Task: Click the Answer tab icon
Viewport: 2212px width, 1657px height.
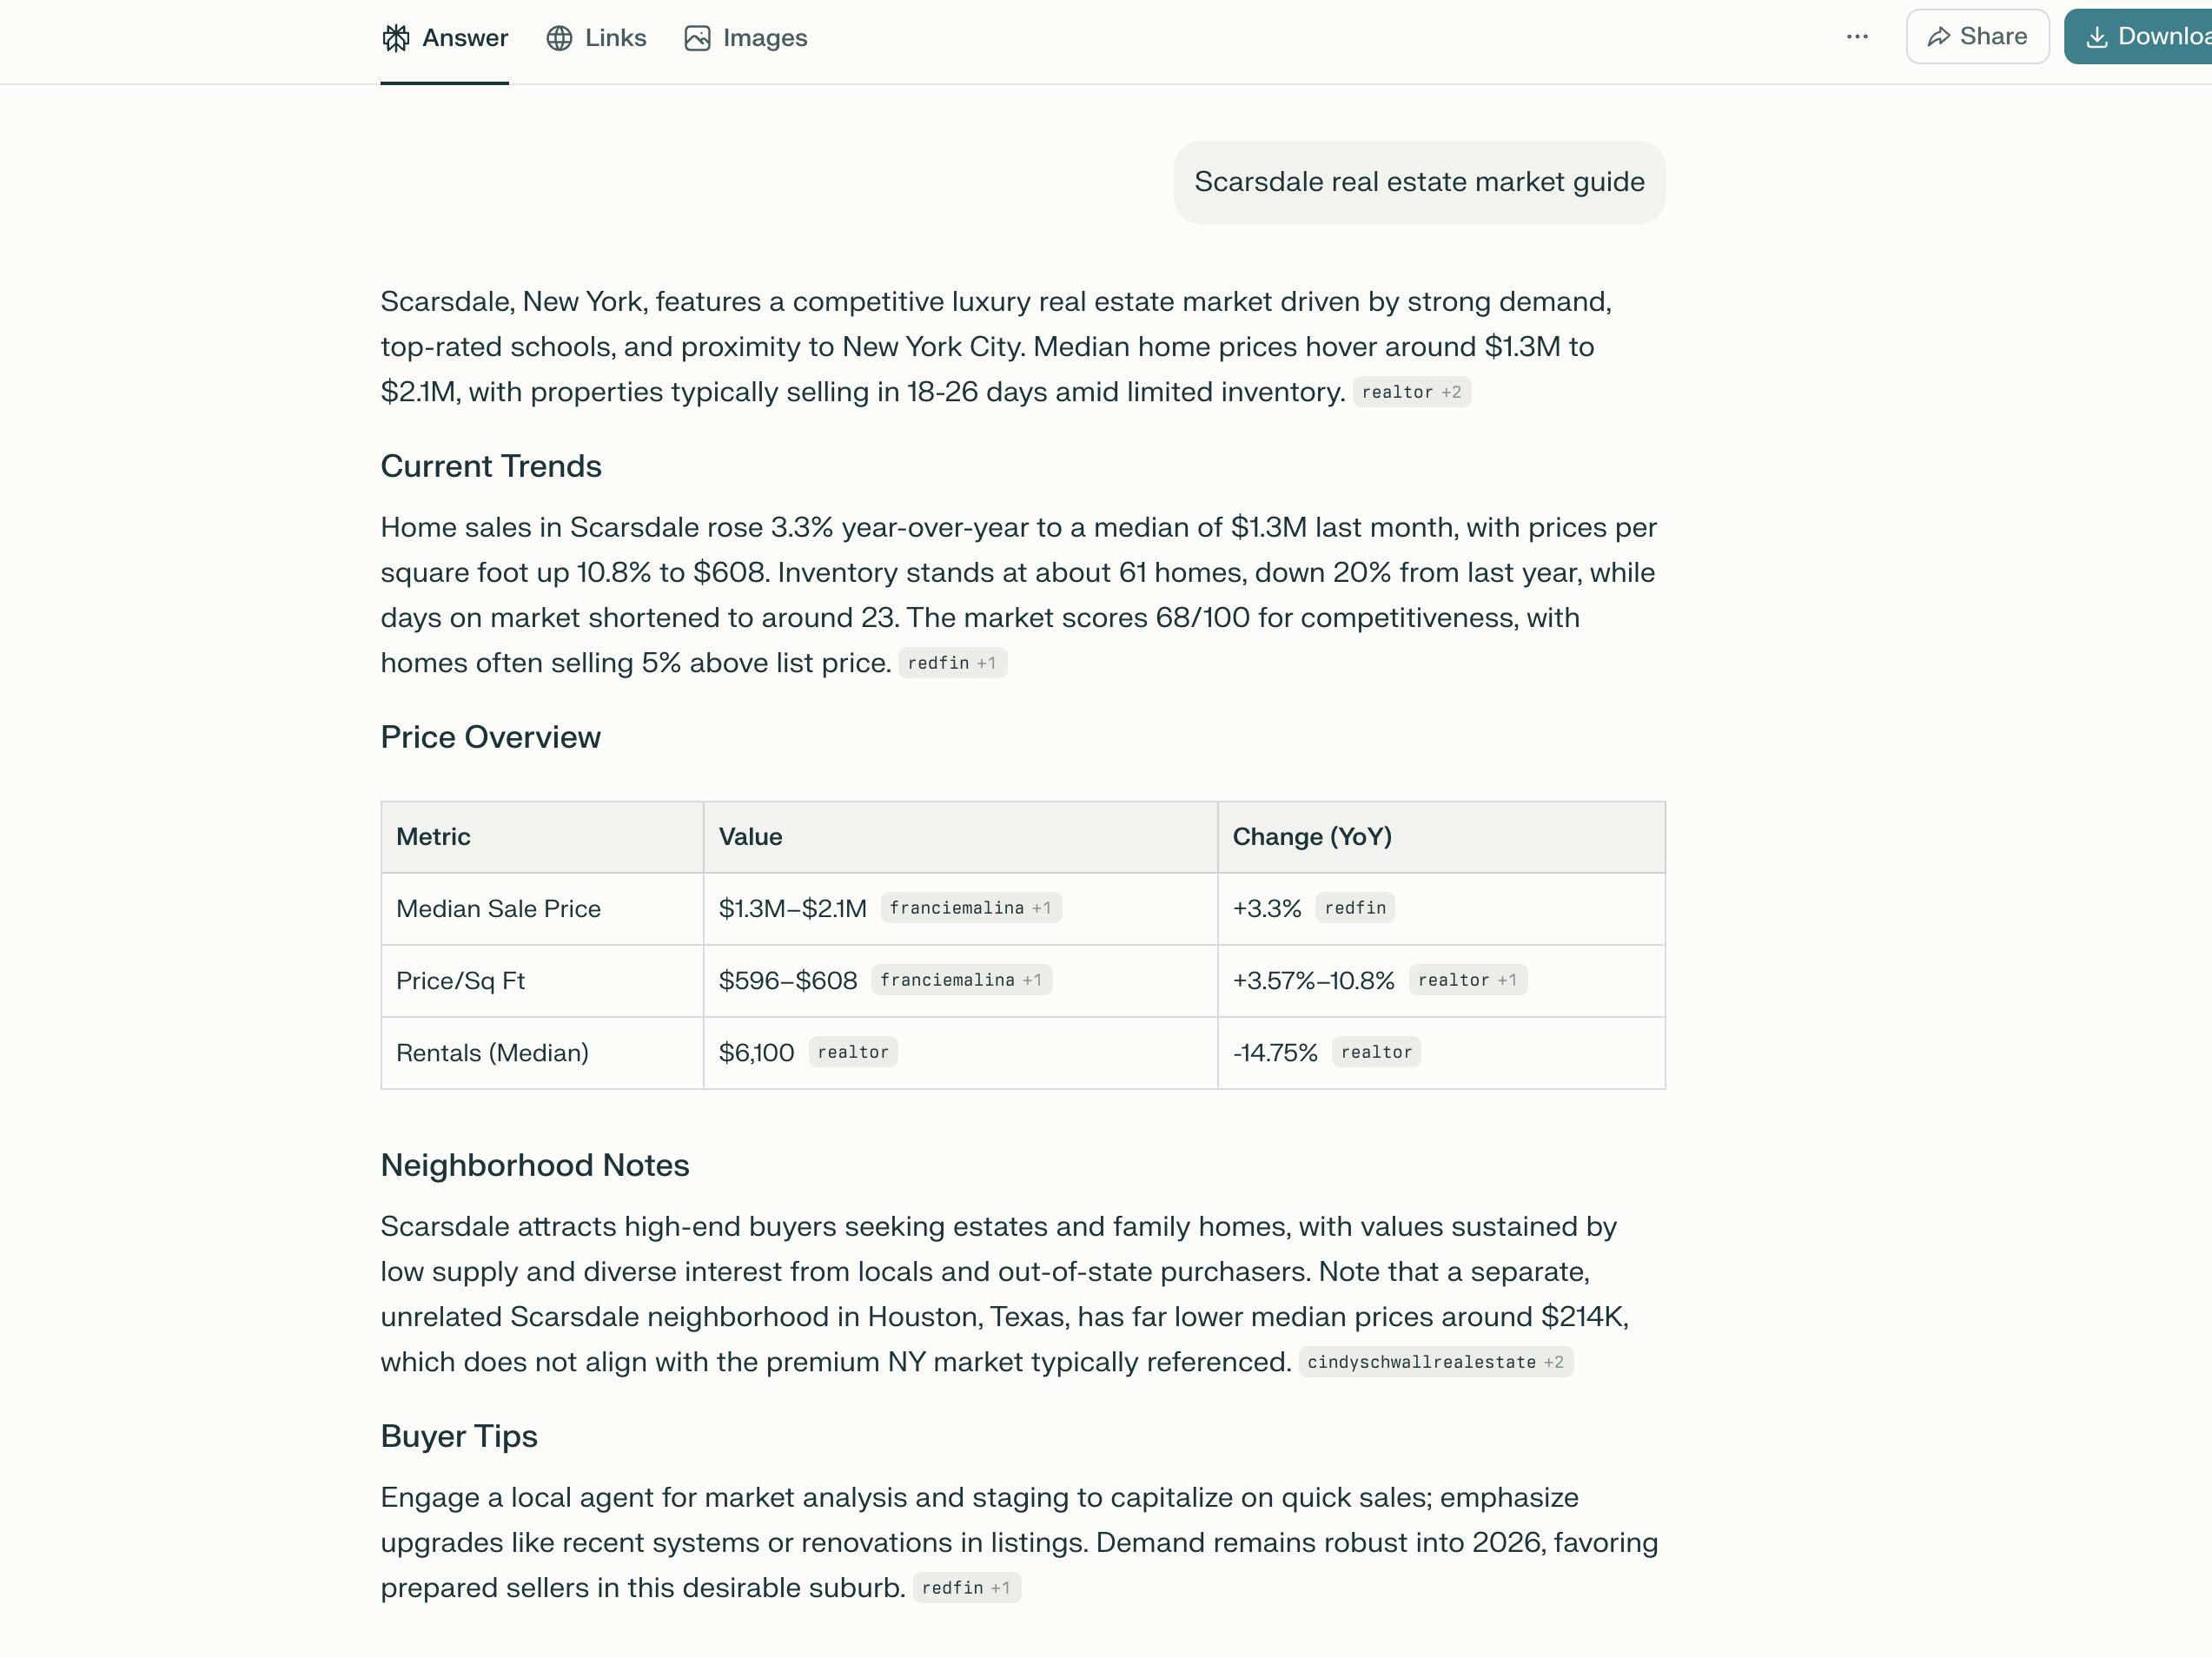Action: coord(396,38)
